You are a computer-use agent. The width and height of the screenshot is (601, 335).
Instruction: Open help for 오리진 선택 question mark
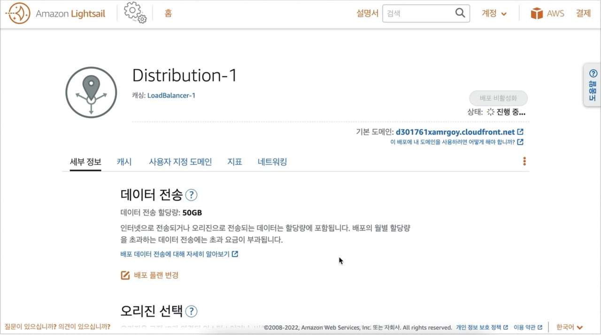point(191,311)
